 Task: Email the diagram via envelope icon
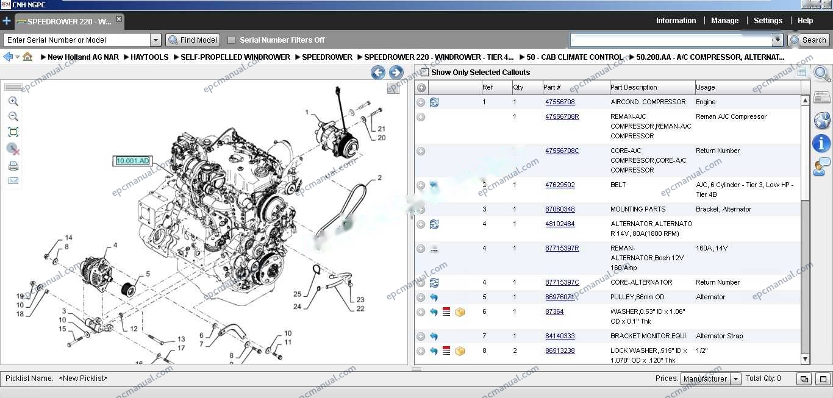(13, 181)
